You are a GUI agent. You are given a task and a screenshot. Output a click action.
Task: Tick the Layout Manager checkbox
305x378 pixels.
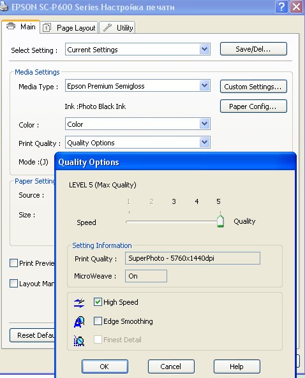point(13,283)
